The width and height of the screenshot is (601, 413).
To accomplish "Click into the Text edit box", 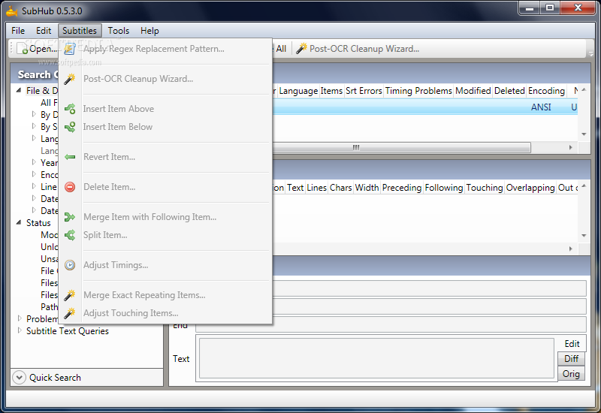I will tap(376, 358).
